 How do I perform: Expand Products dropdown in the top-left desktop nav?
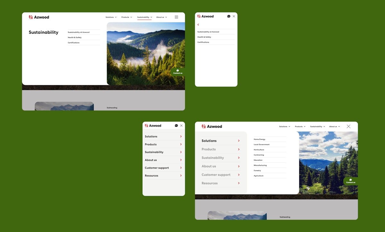pyautogui.click(x=127, y=17)
